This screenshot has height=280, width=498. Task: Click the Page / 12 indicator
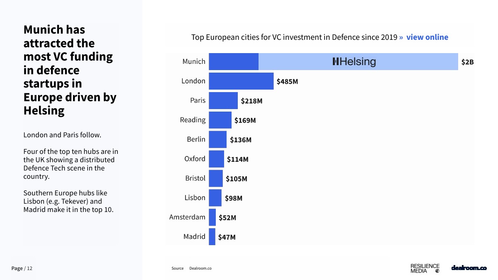pyautogui.click(x=22, y=268)
